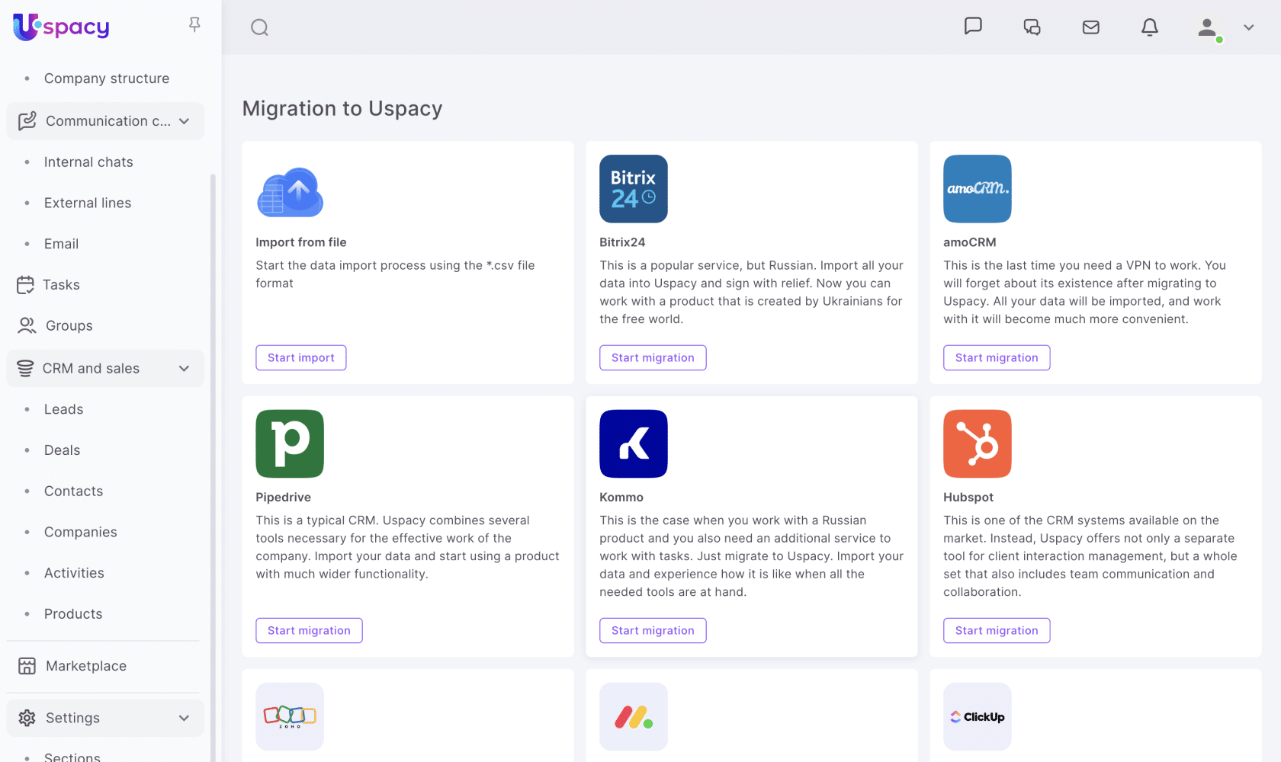1281x762 pixels.
Task: Click the Kommo card title
Action: [621, 498]
